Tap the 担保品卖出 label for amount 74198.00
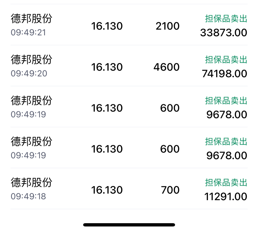 tap(226, 60)
